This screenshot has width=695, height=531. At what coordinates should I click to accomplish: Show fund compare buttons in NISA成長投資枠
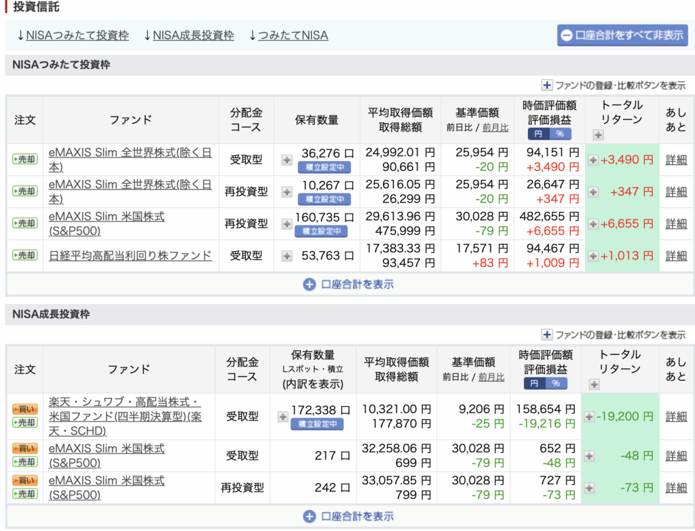coord(614,335)
